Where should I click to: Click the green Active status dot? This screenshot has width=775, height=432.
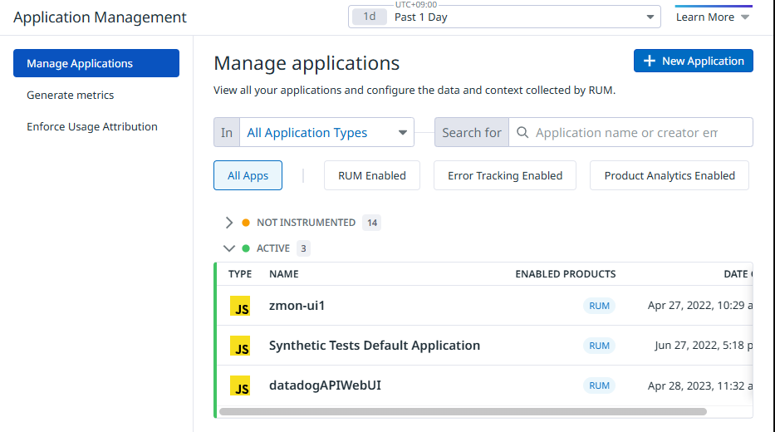[245, 248]
